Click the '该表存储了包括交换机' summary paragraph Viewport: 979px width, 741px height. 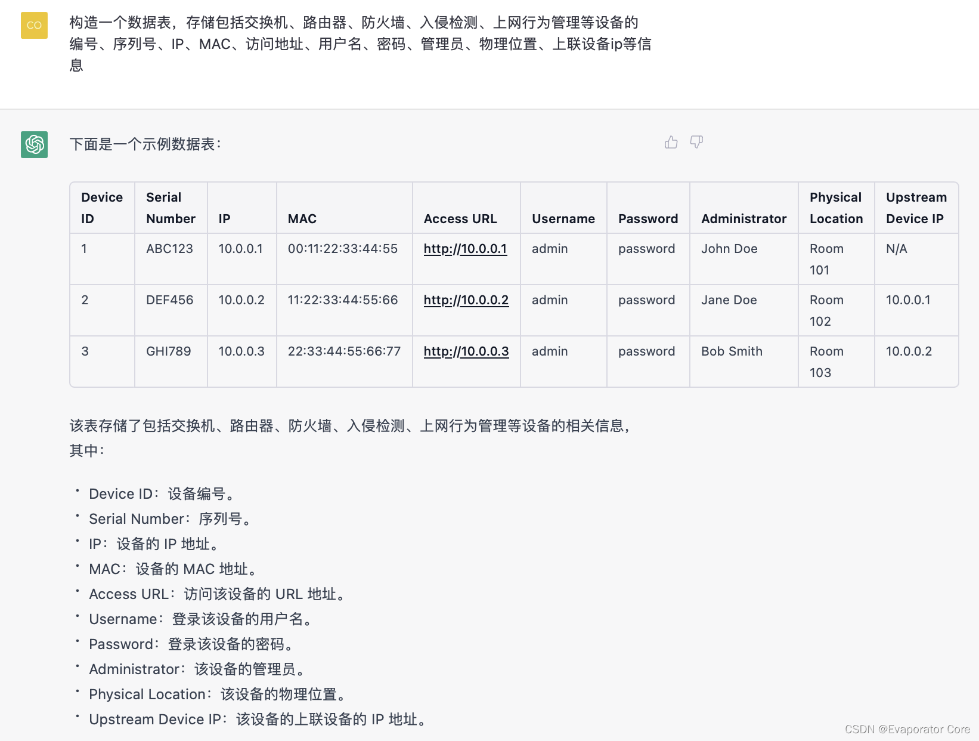point(350,438)
